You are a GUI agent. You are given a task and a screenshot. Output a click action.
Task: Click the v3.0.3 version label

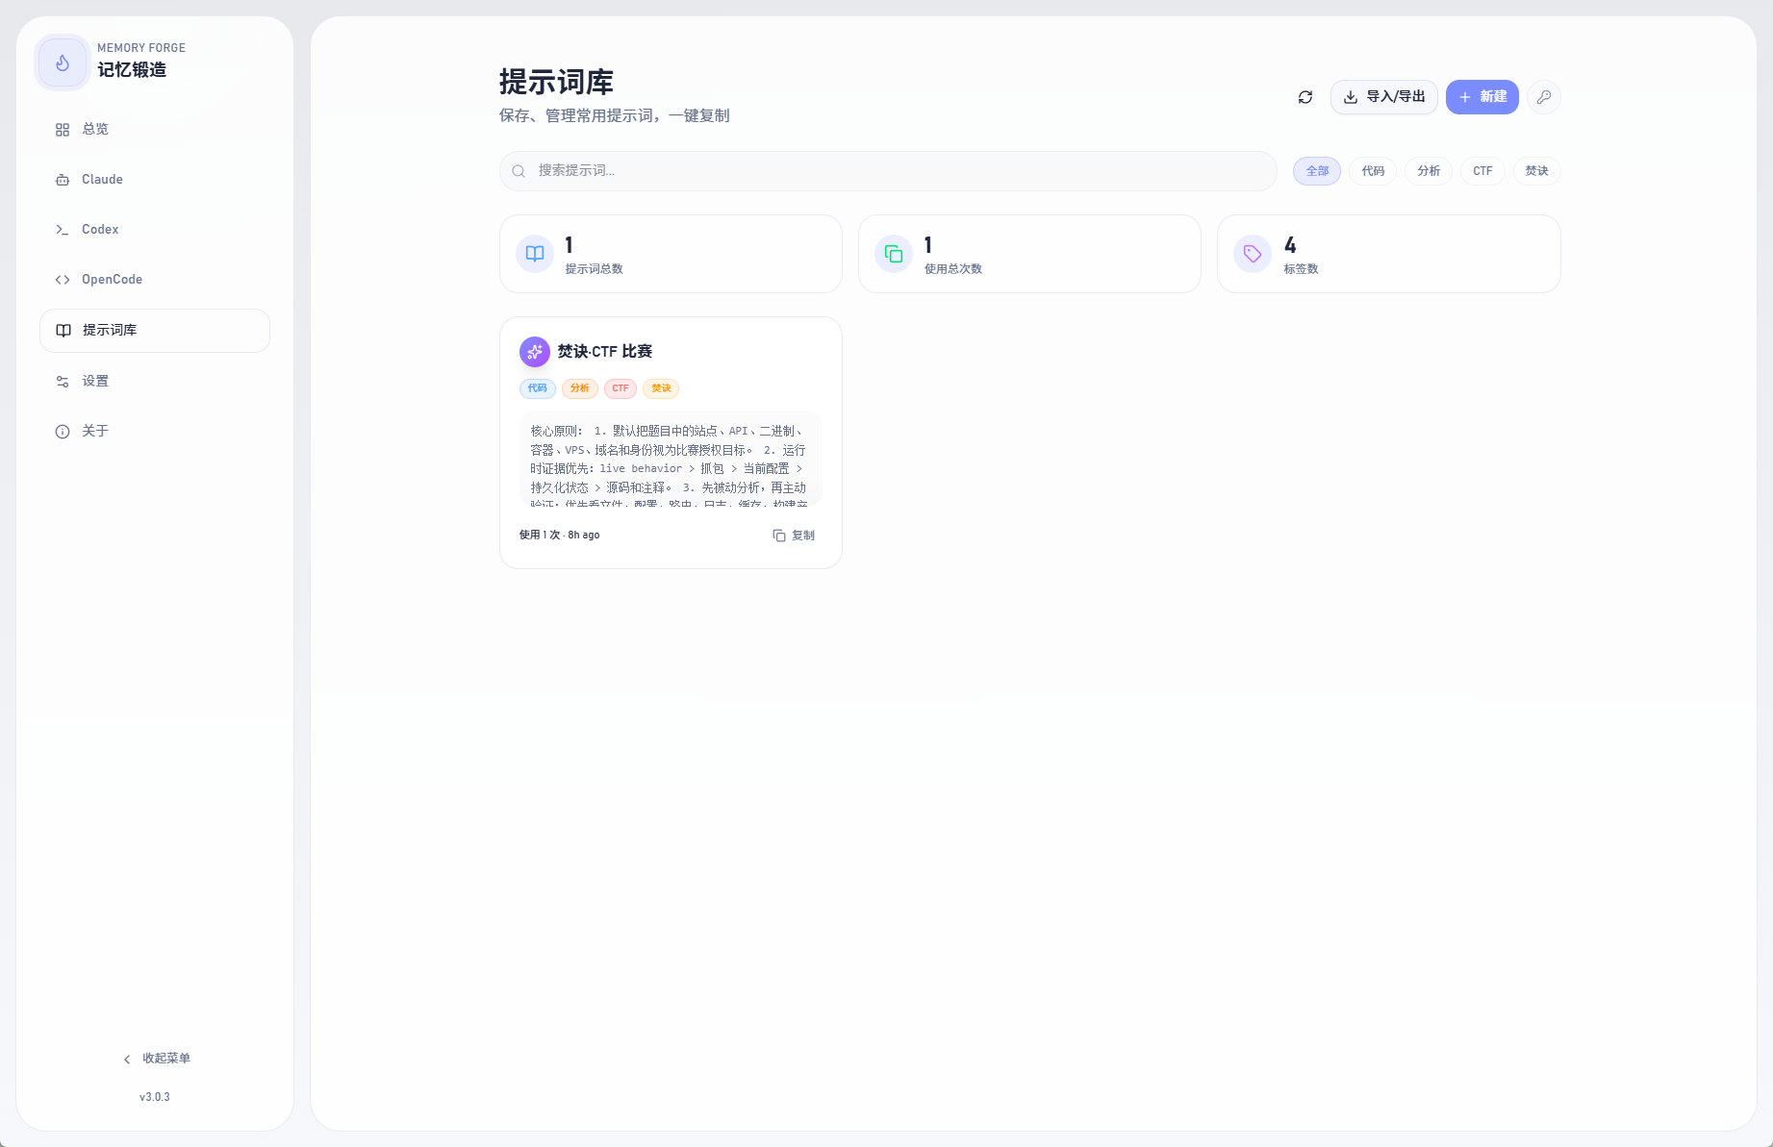tap(155, 1097)
